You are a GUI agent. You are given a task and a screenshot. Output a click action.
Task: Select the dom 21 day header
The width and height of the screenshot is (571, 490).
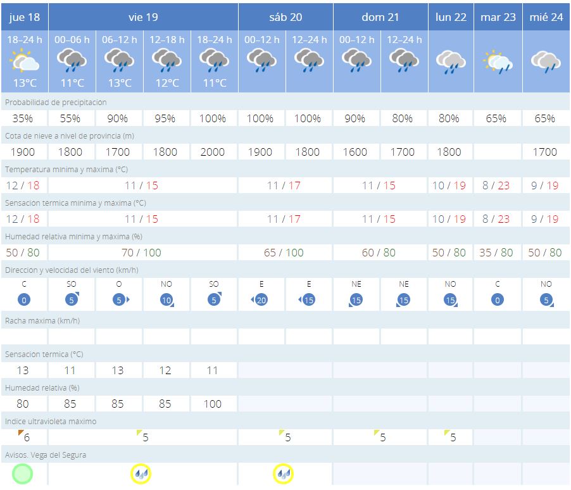point(380,17)
